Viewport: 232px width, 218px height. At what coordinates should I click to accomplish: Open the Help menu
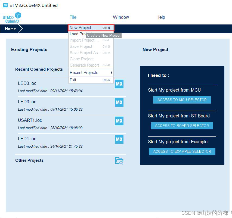pos(161,17)
